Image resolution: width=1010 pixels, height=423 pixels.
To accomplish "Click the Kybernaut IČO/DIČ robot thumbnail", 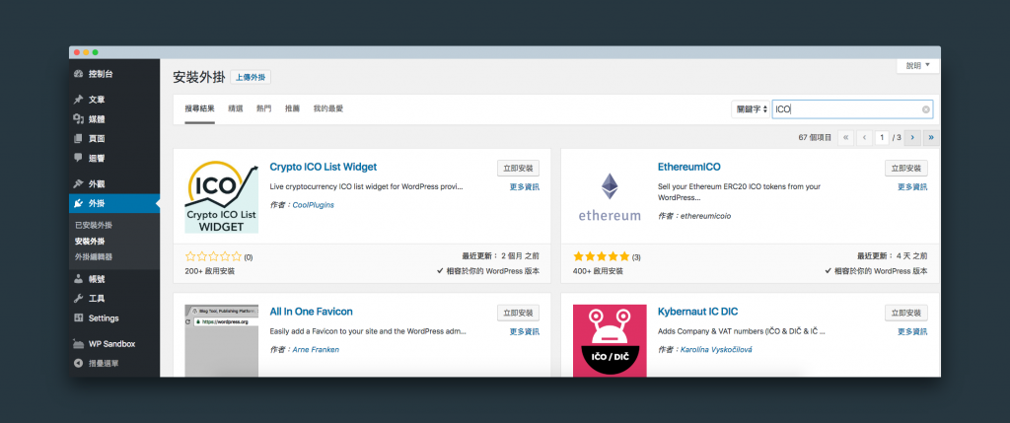I will tap(610, 340).
